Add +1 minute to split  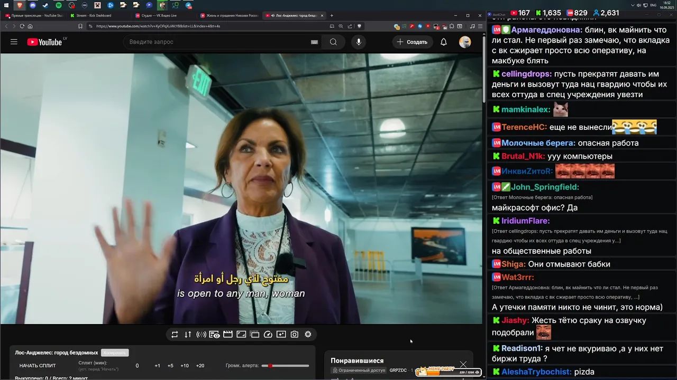coord(157,366)
